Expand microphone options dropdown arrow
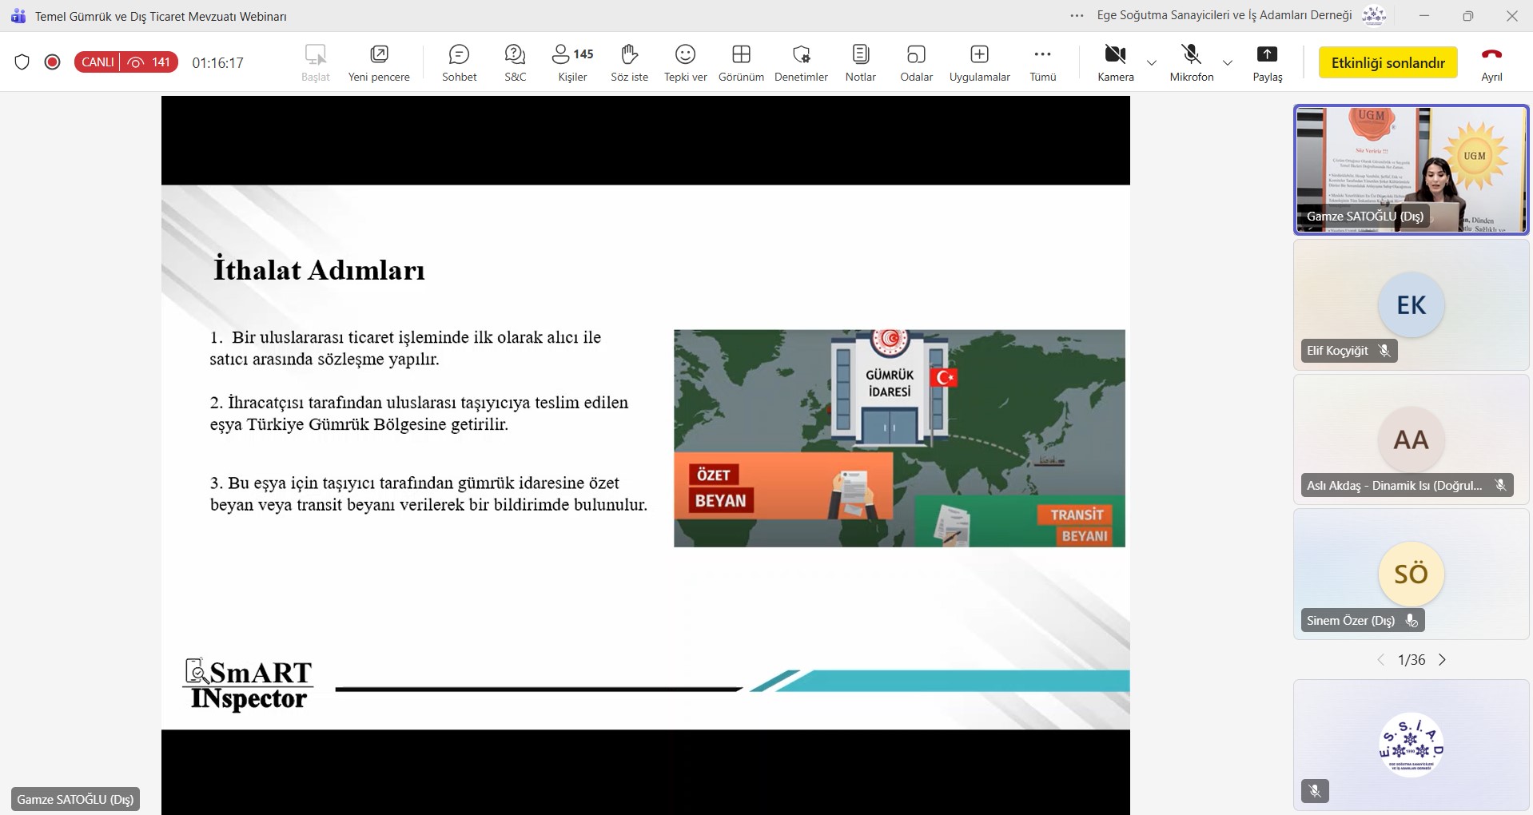 1228,62
